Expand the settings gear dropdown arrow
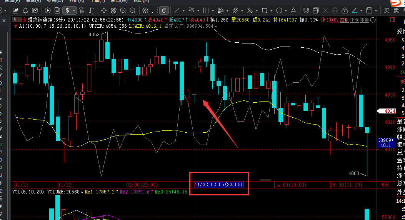This screenshot has width=405, height=220. pos(152,12)
